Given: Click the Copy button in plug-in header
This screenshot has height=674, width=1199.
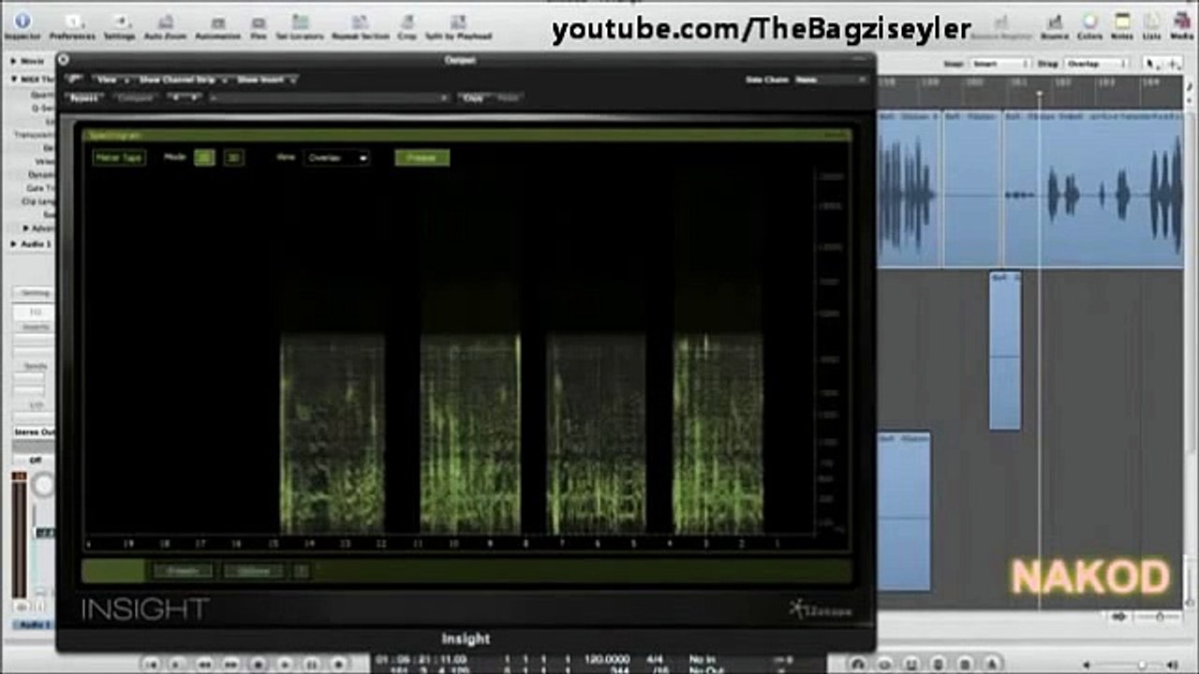Looking at the screenshot, I should pos(474,97).
